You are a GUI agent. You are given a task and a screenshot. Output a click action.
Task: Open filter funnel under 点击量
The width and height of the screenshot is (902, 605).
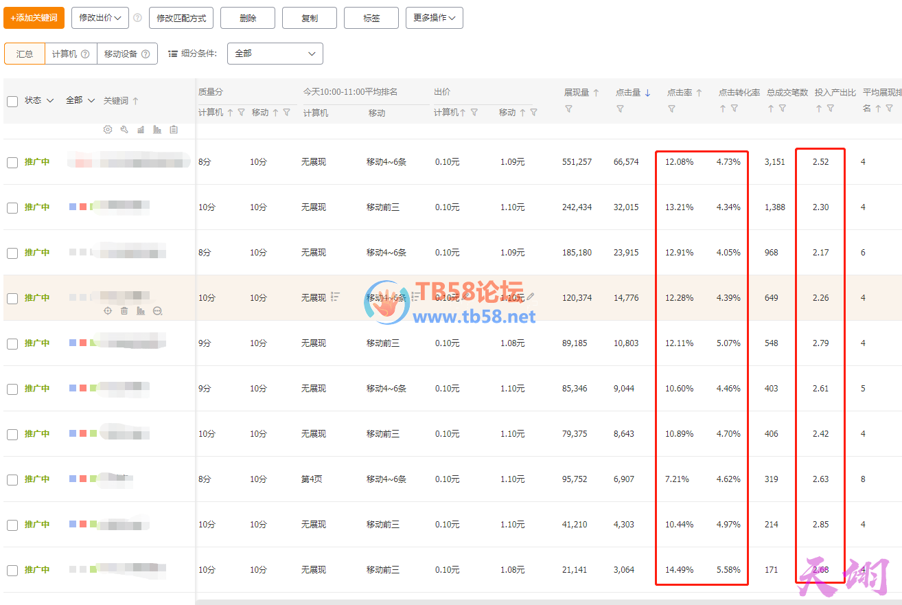coord(620,109)
